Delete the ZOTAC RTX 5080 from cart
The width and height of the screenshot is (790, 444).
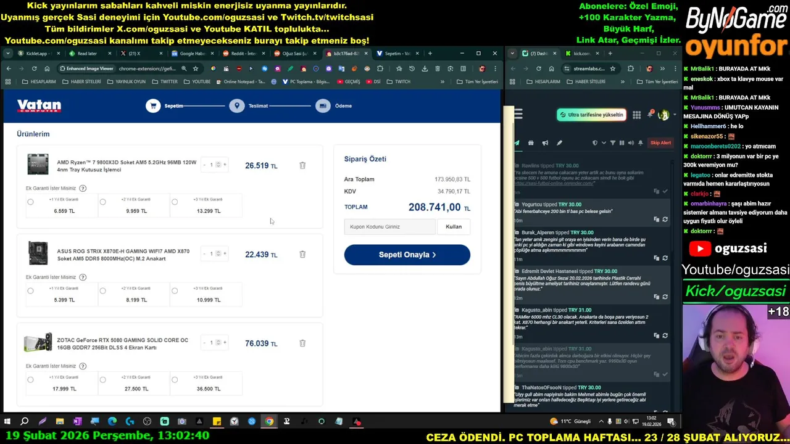(302, 343)
